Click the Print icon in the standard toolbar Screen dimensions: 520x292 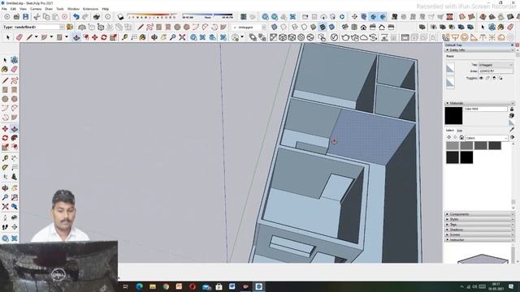pos(97,16)
